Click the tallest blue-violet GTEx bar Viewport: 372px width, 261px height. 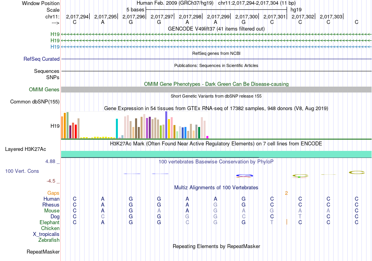(166, 125)
